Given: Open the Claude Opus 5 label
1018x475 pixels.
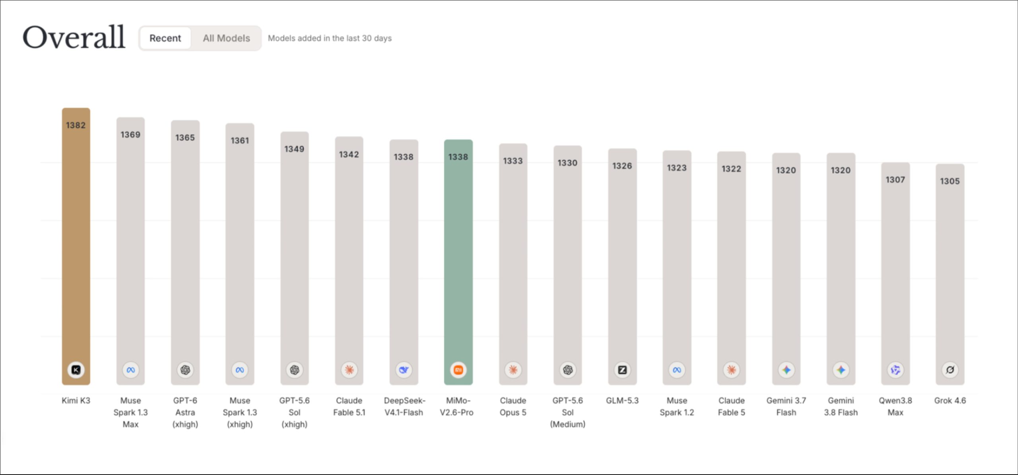Looking at the screenshot, I should (x=513, y=407).
